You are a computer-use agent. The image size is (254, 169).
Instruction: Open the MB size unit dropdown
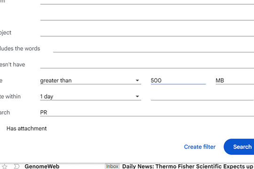coord(235,80)
